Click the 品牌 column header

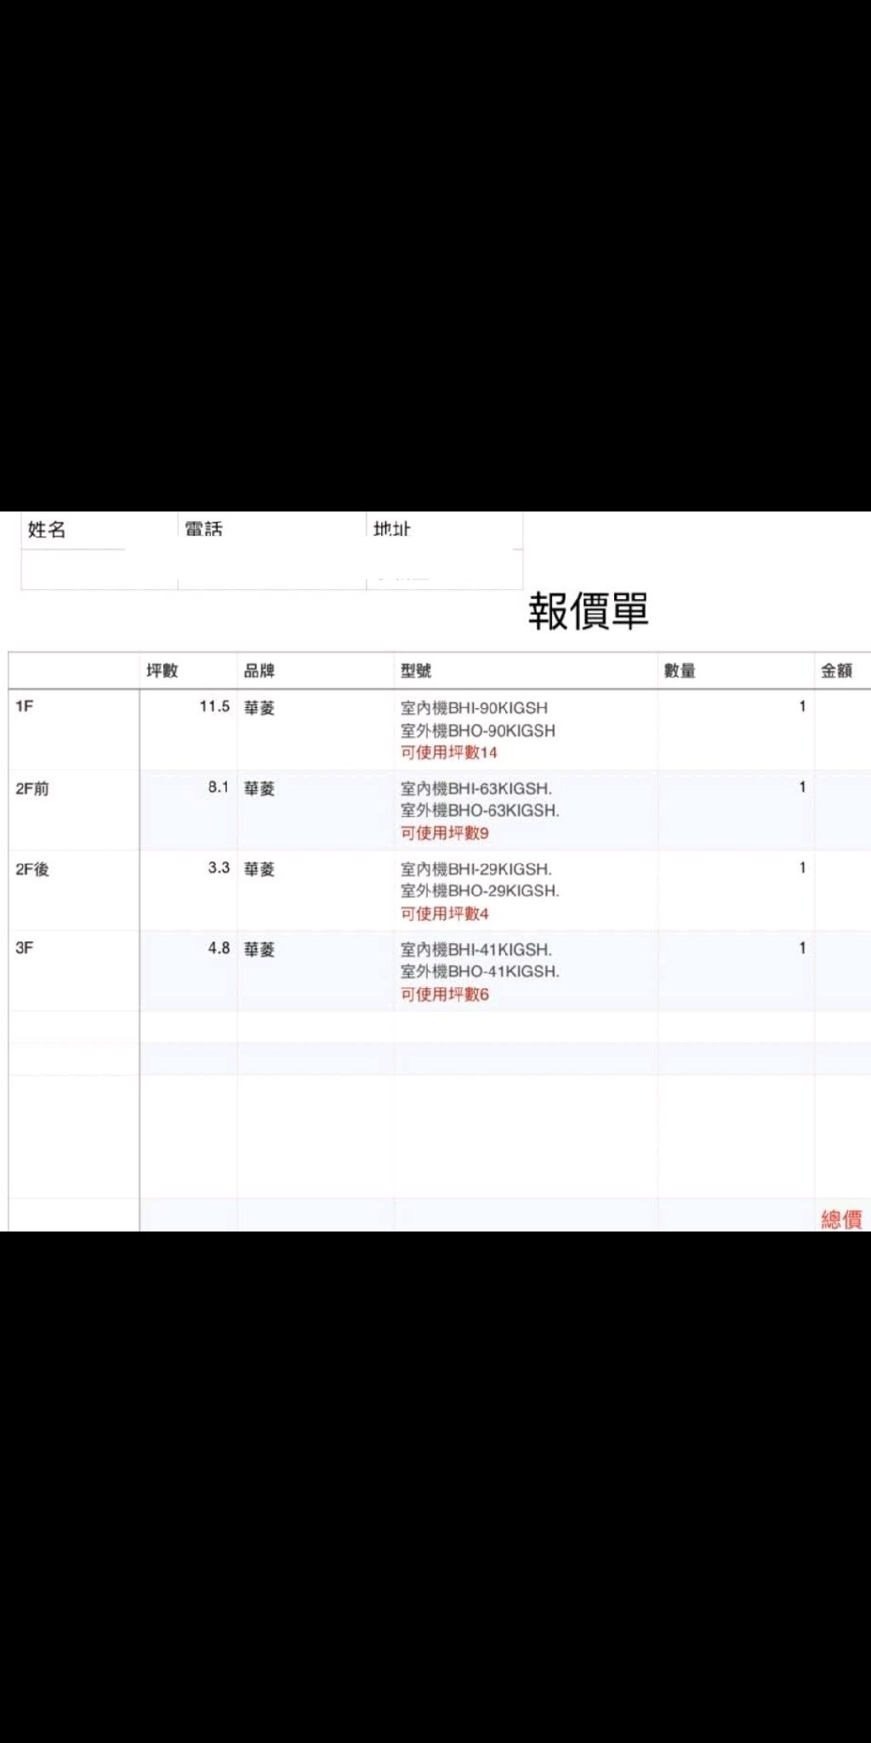pos(259,671)
